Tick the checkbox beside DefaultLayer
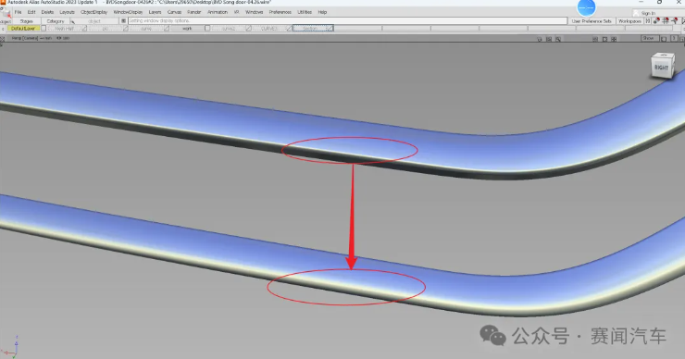This screenshot has height=359, width=685. tap(44, 29)
